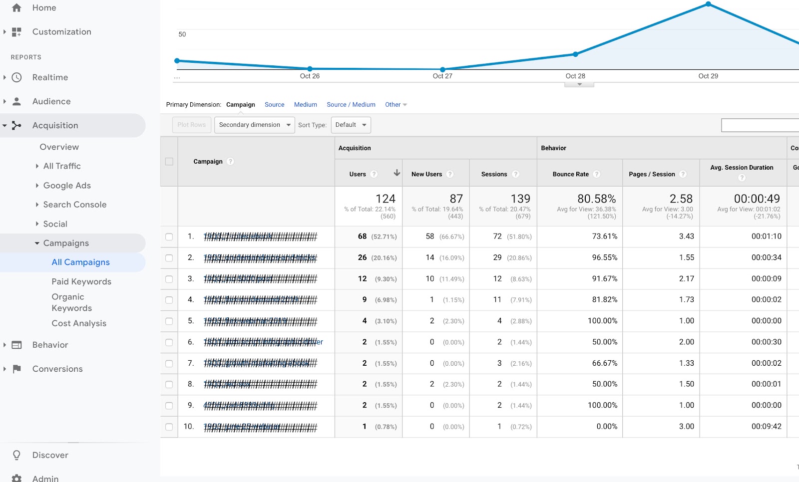Expand the All Traffic submenu
799x482 pixels.
(x=37, y=166)
